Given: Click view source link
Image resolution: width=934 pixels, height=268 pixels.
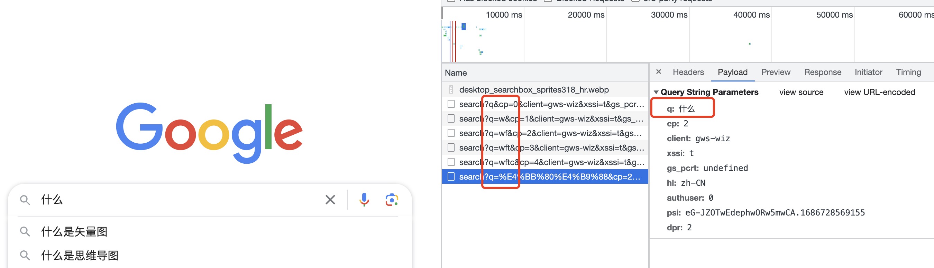Looking at the screenshot, I should coord(801,92).
